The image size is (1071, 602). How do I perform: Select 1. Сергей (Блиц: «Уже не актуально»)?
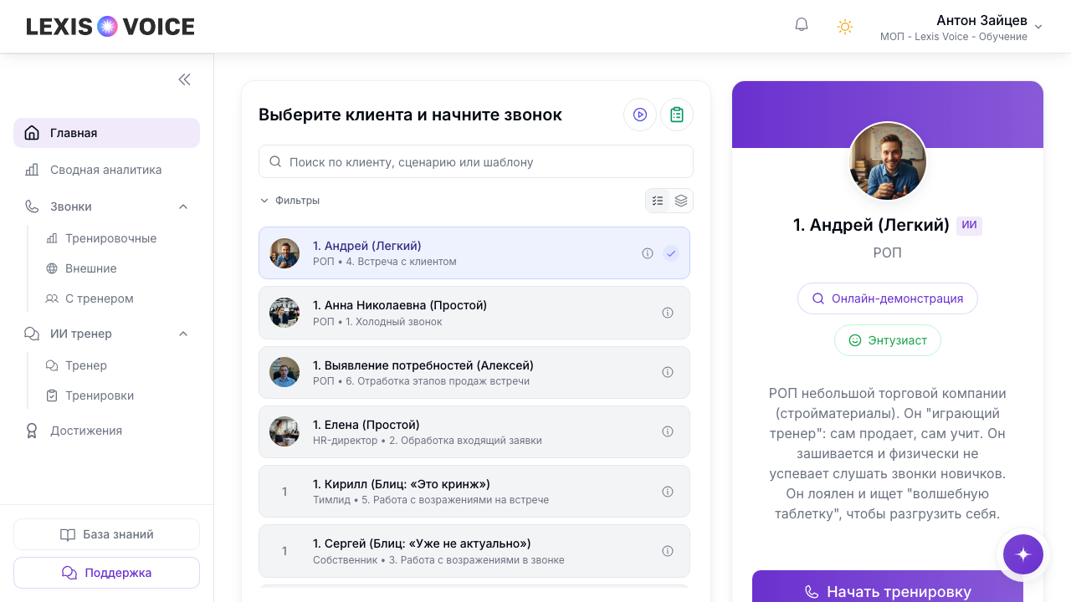click(474, 551)
